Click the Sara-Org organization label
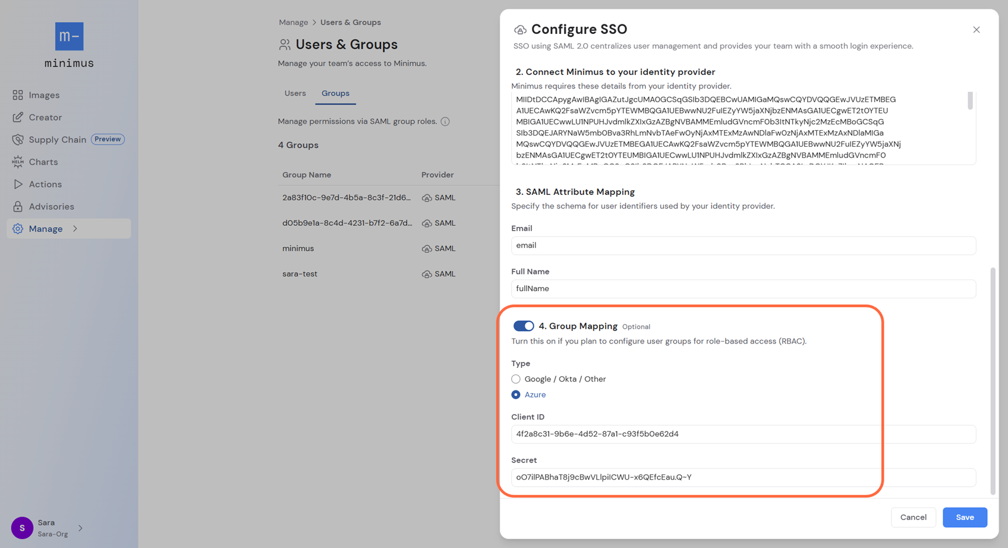 click(x=53, y=534)
